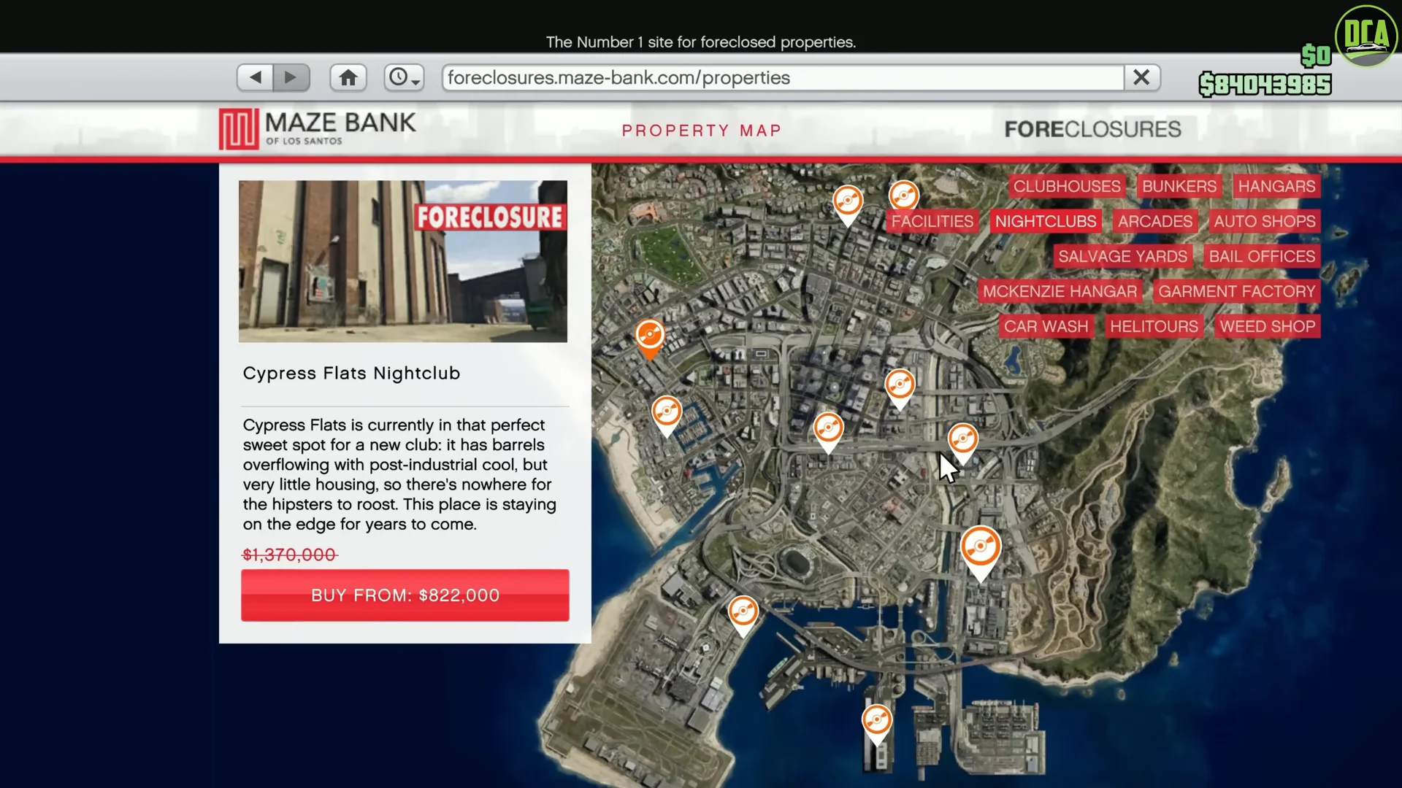Image resolution: width=1402 pixels, height=788 pixels.
Task: Select the Weed Shop filter
Action: [x=1267, y=326]
